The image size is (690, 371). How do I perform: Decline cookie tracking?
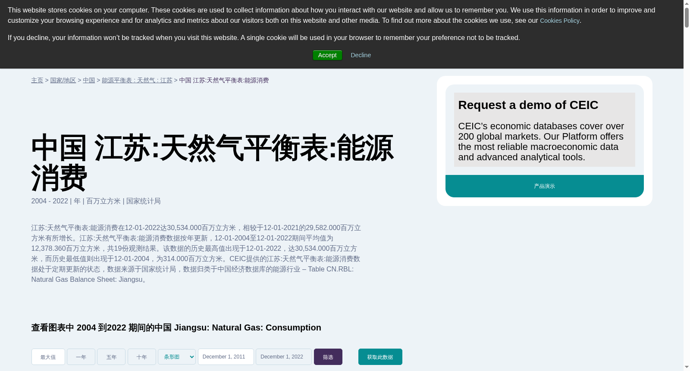(x=361, y=55)
